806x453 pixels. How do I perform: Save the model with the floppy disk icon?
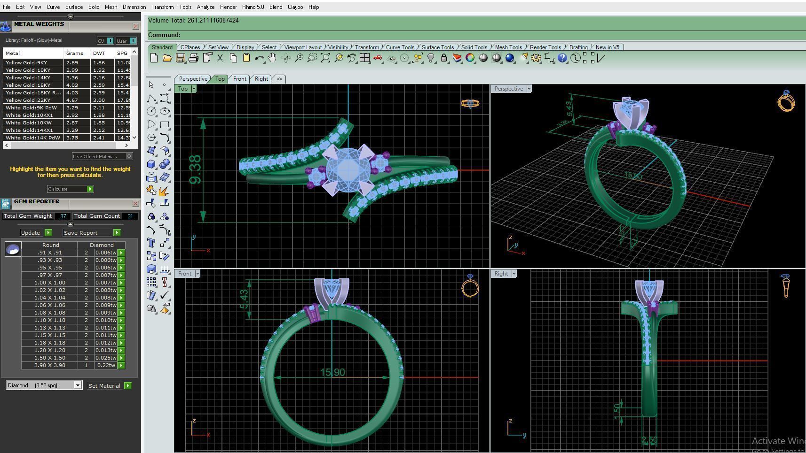pyautogui.click(x=180, y=58)
